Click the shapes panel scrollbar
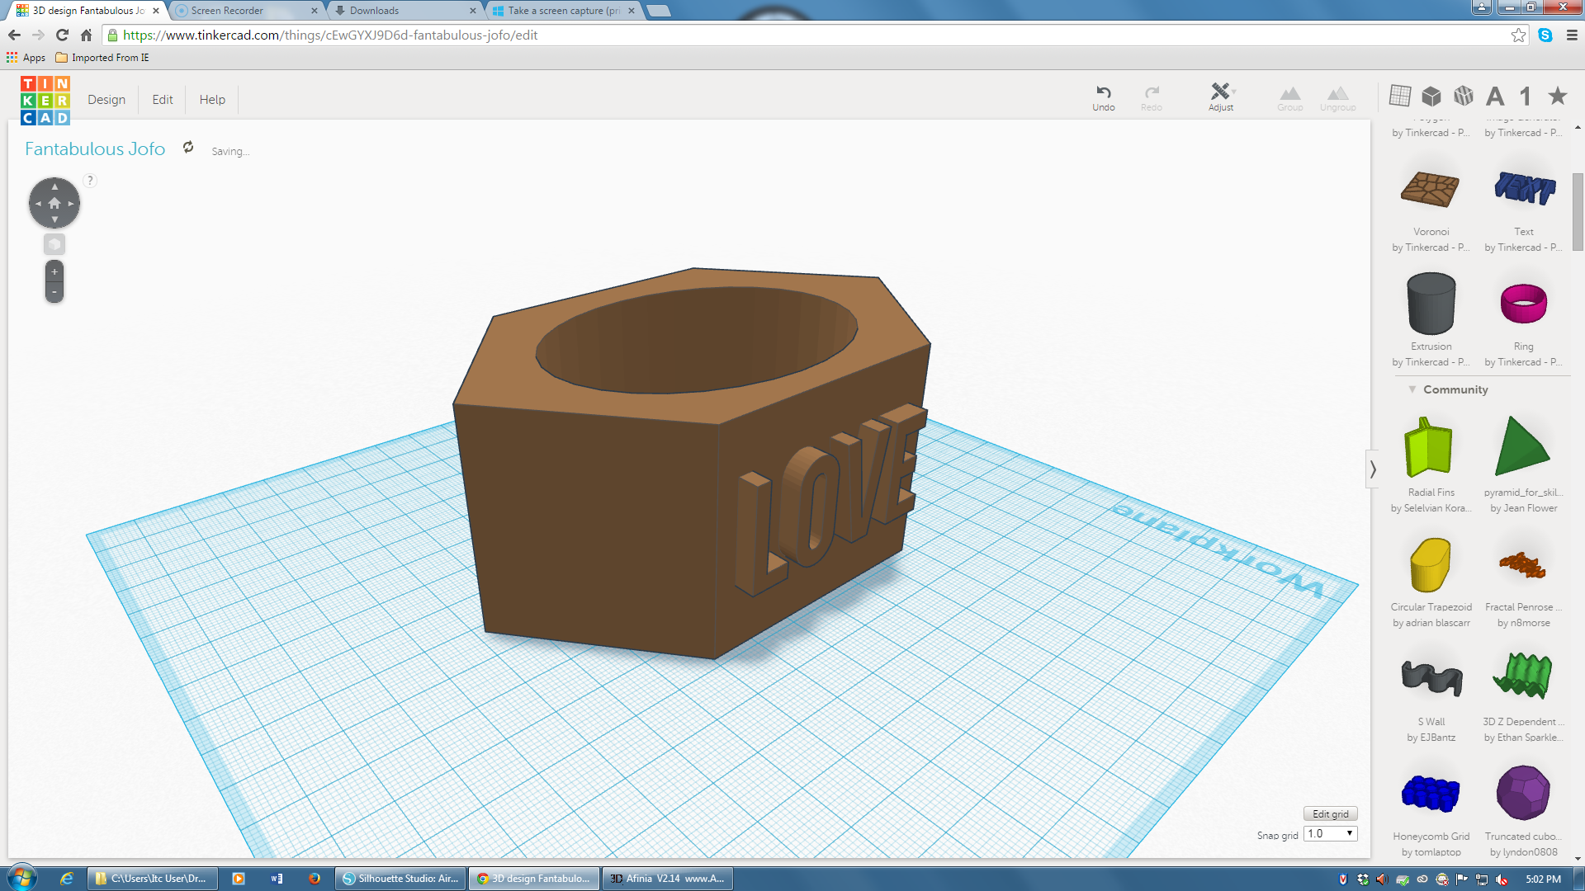The height and width of the screenshot is (891, 1585). tap(1578, 211)
